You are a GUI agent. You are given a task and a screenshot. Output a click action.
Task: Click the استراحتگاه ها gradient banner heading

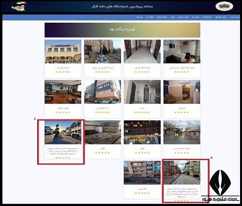tap(122, 29)
